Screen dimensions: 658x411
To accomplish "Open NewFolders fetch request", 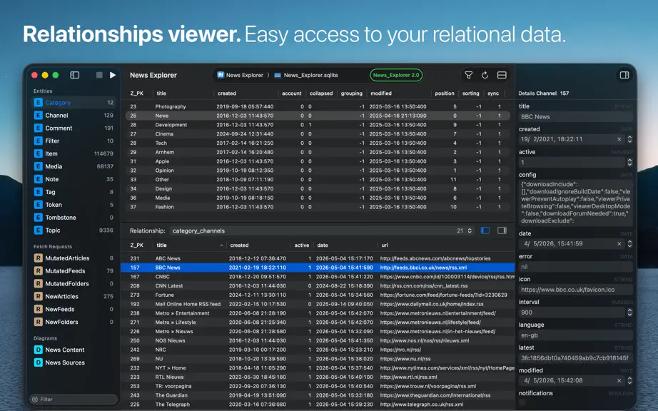I will pos(74,322).
